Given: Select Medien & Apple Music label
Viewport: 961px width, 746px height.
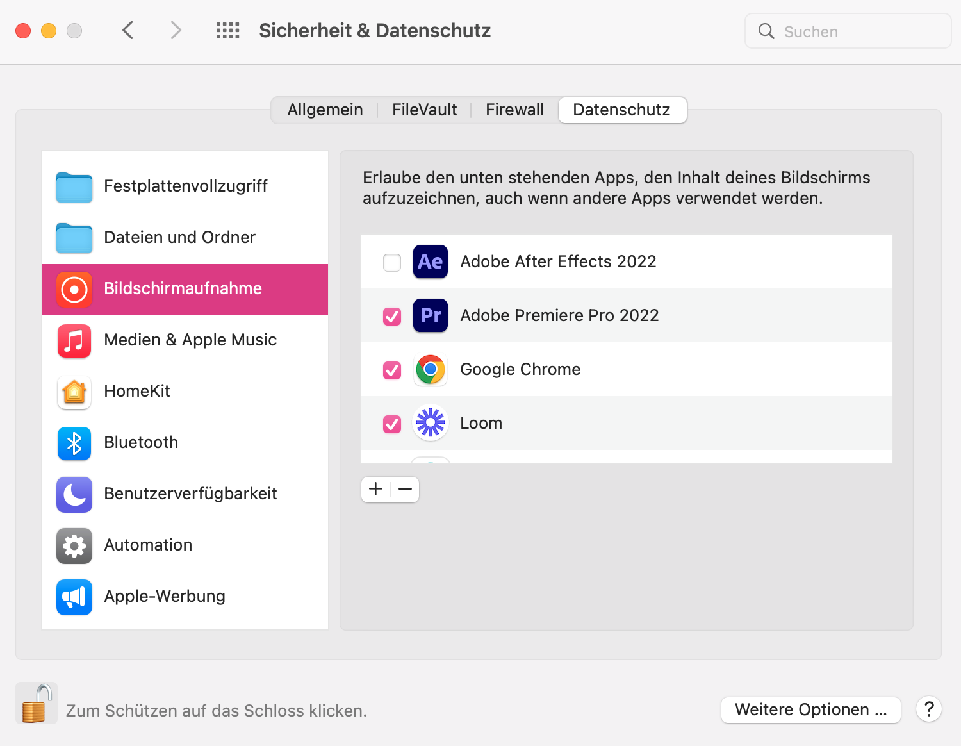Looking at the screenshot, I should [190, 340].
